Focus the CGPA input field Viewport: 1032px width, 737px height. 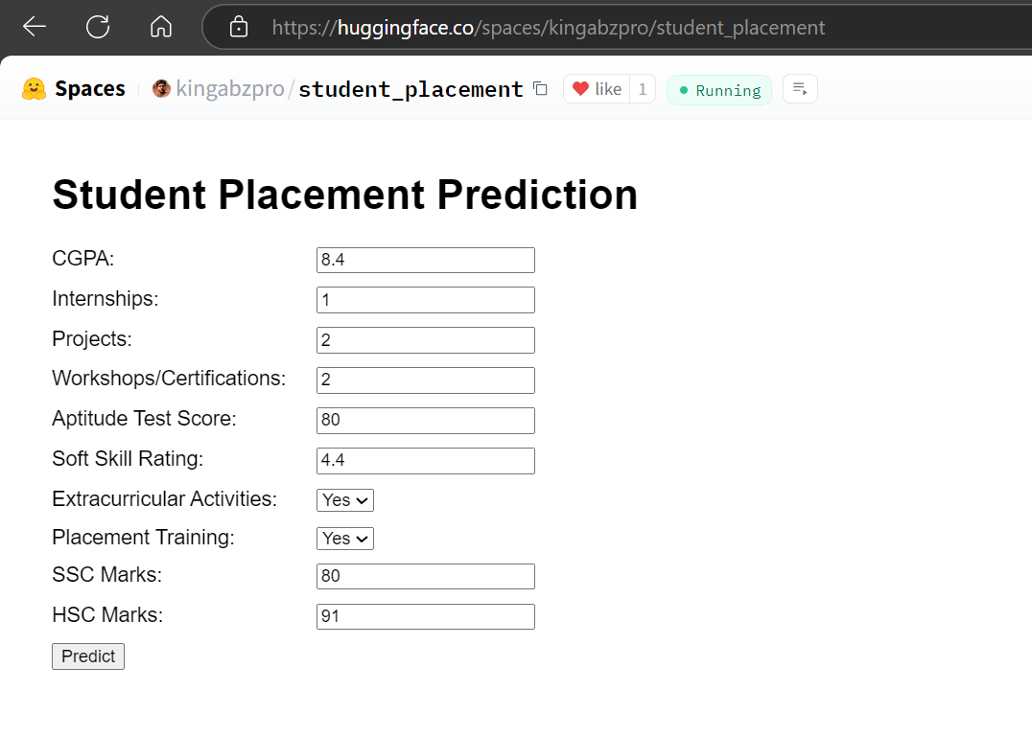[425, 260]
